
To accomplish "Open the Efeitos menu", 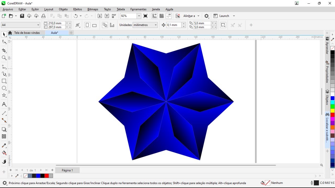I will [77, 9].
